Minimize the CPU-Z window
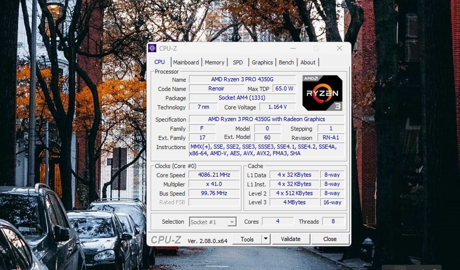The width and height of the screenshot is (460, 270). [x=293, y=48]
